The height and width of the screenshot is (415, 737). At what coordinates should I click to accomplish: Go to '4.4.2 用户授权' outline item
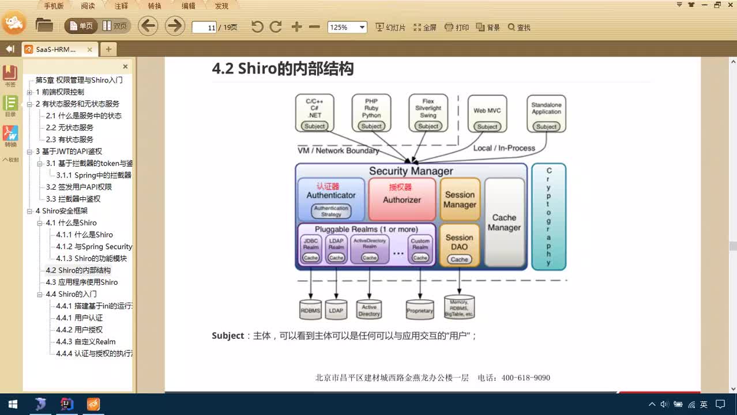[x=80, y=330]
